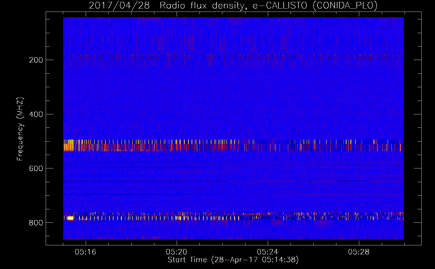435x269 pixels.
Task: Click the bright white burst near 800 MHz
Action: pos(70,218)
